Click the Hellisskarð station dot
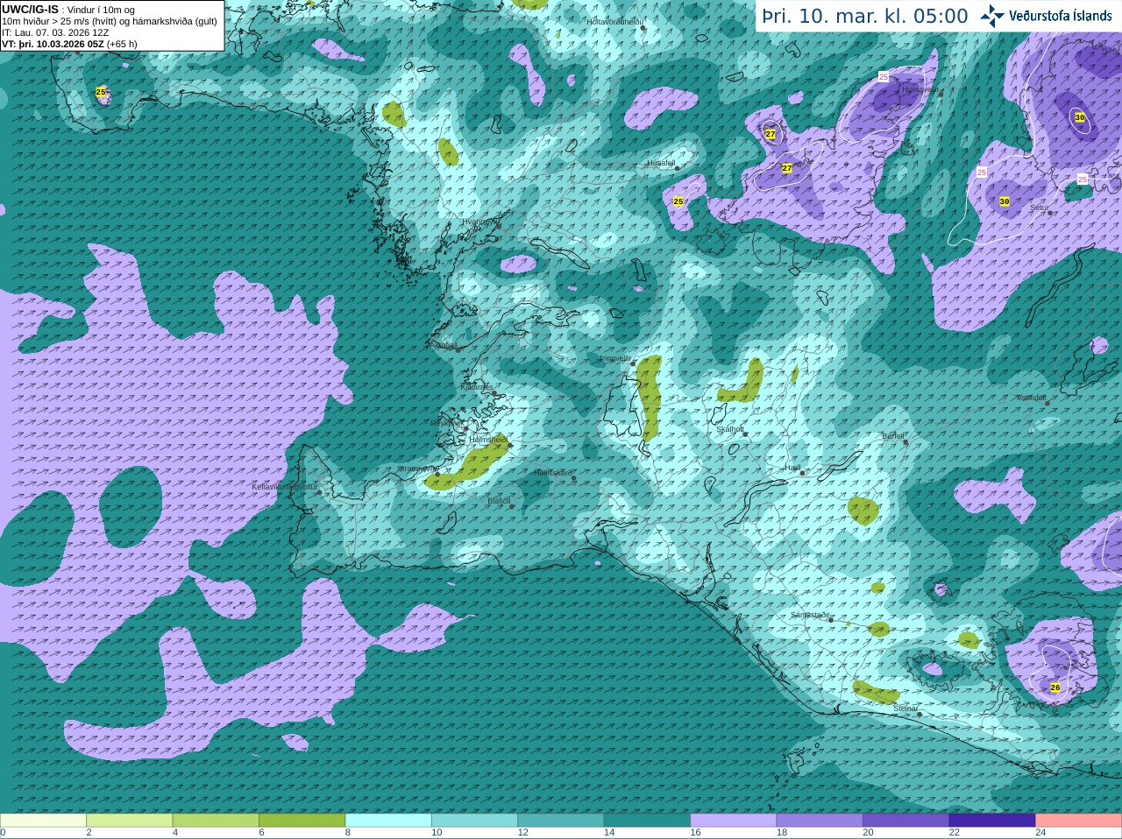This screenshot has width=1122, height=839. [573, 478]
